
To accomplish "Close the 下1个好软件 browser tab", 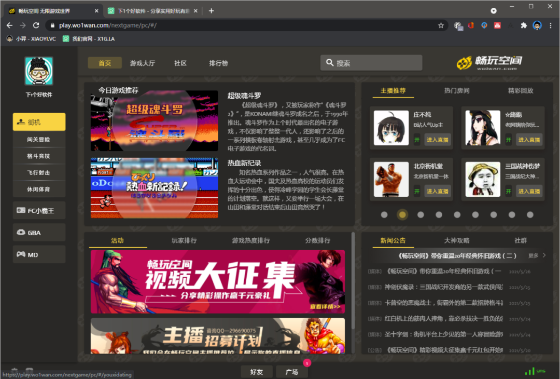I will (195, 11).
